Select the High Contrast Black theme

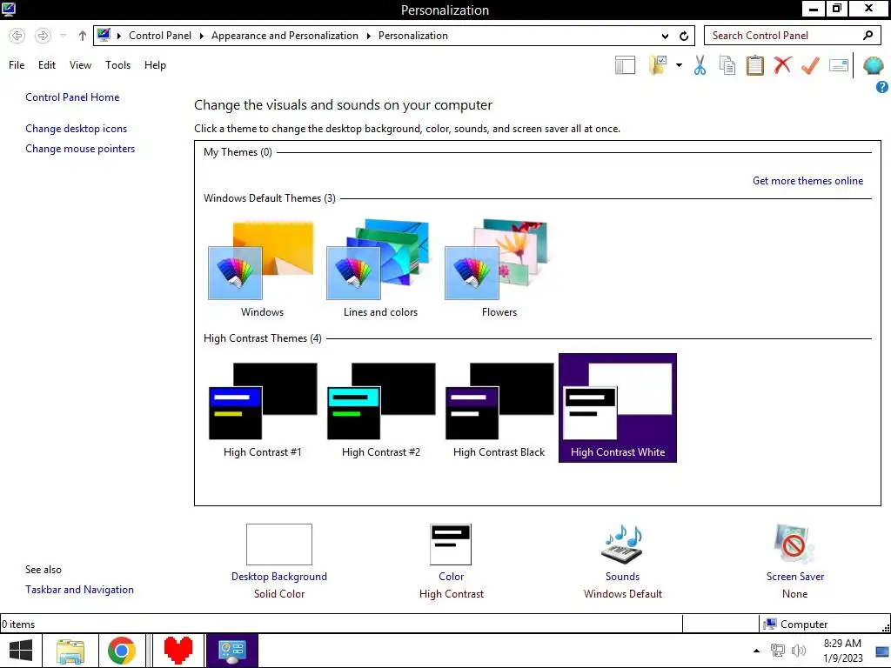[499, 408]
